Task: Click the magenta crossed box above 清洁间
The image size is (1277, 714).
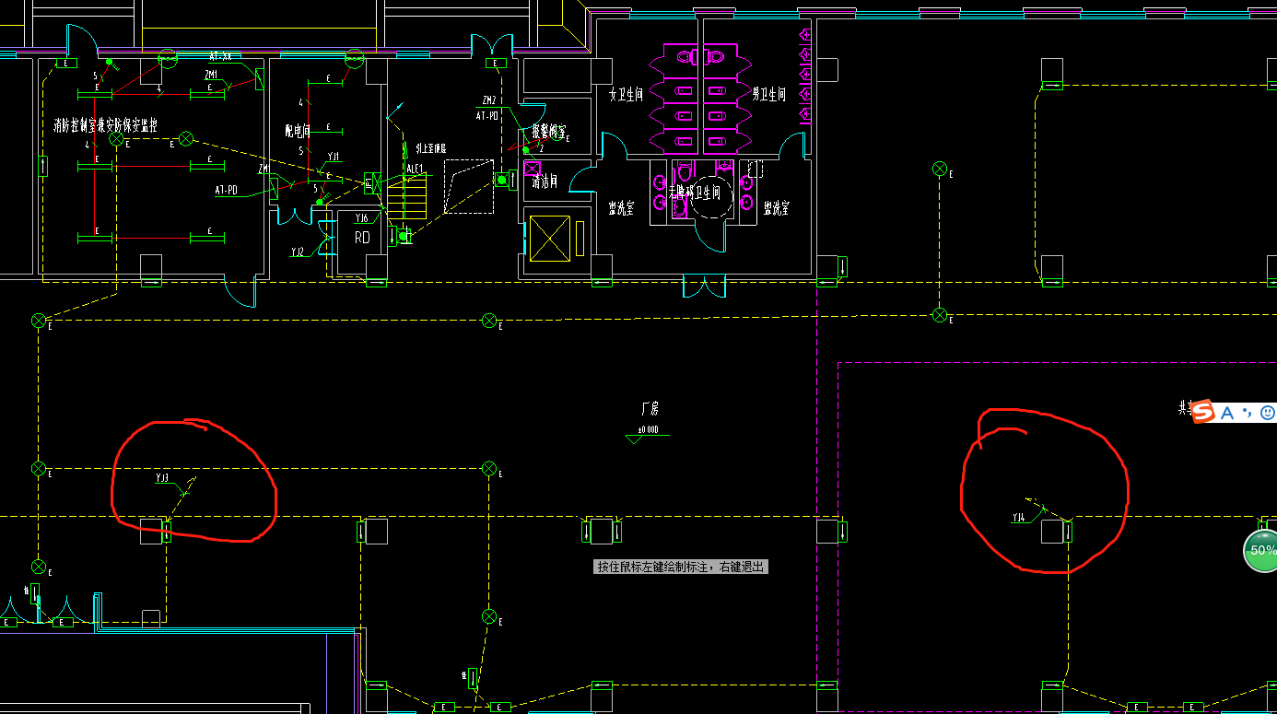Action: 532,169
